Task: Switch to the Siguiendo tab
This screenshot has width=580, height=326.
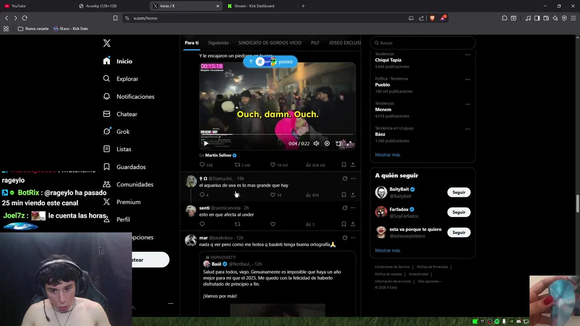Action: click(x=218, y=43)
